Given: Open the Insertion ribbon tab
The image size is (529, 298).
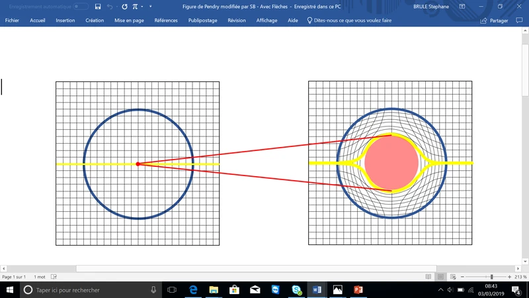Looking at the screenshot, I should pos(65,21).
